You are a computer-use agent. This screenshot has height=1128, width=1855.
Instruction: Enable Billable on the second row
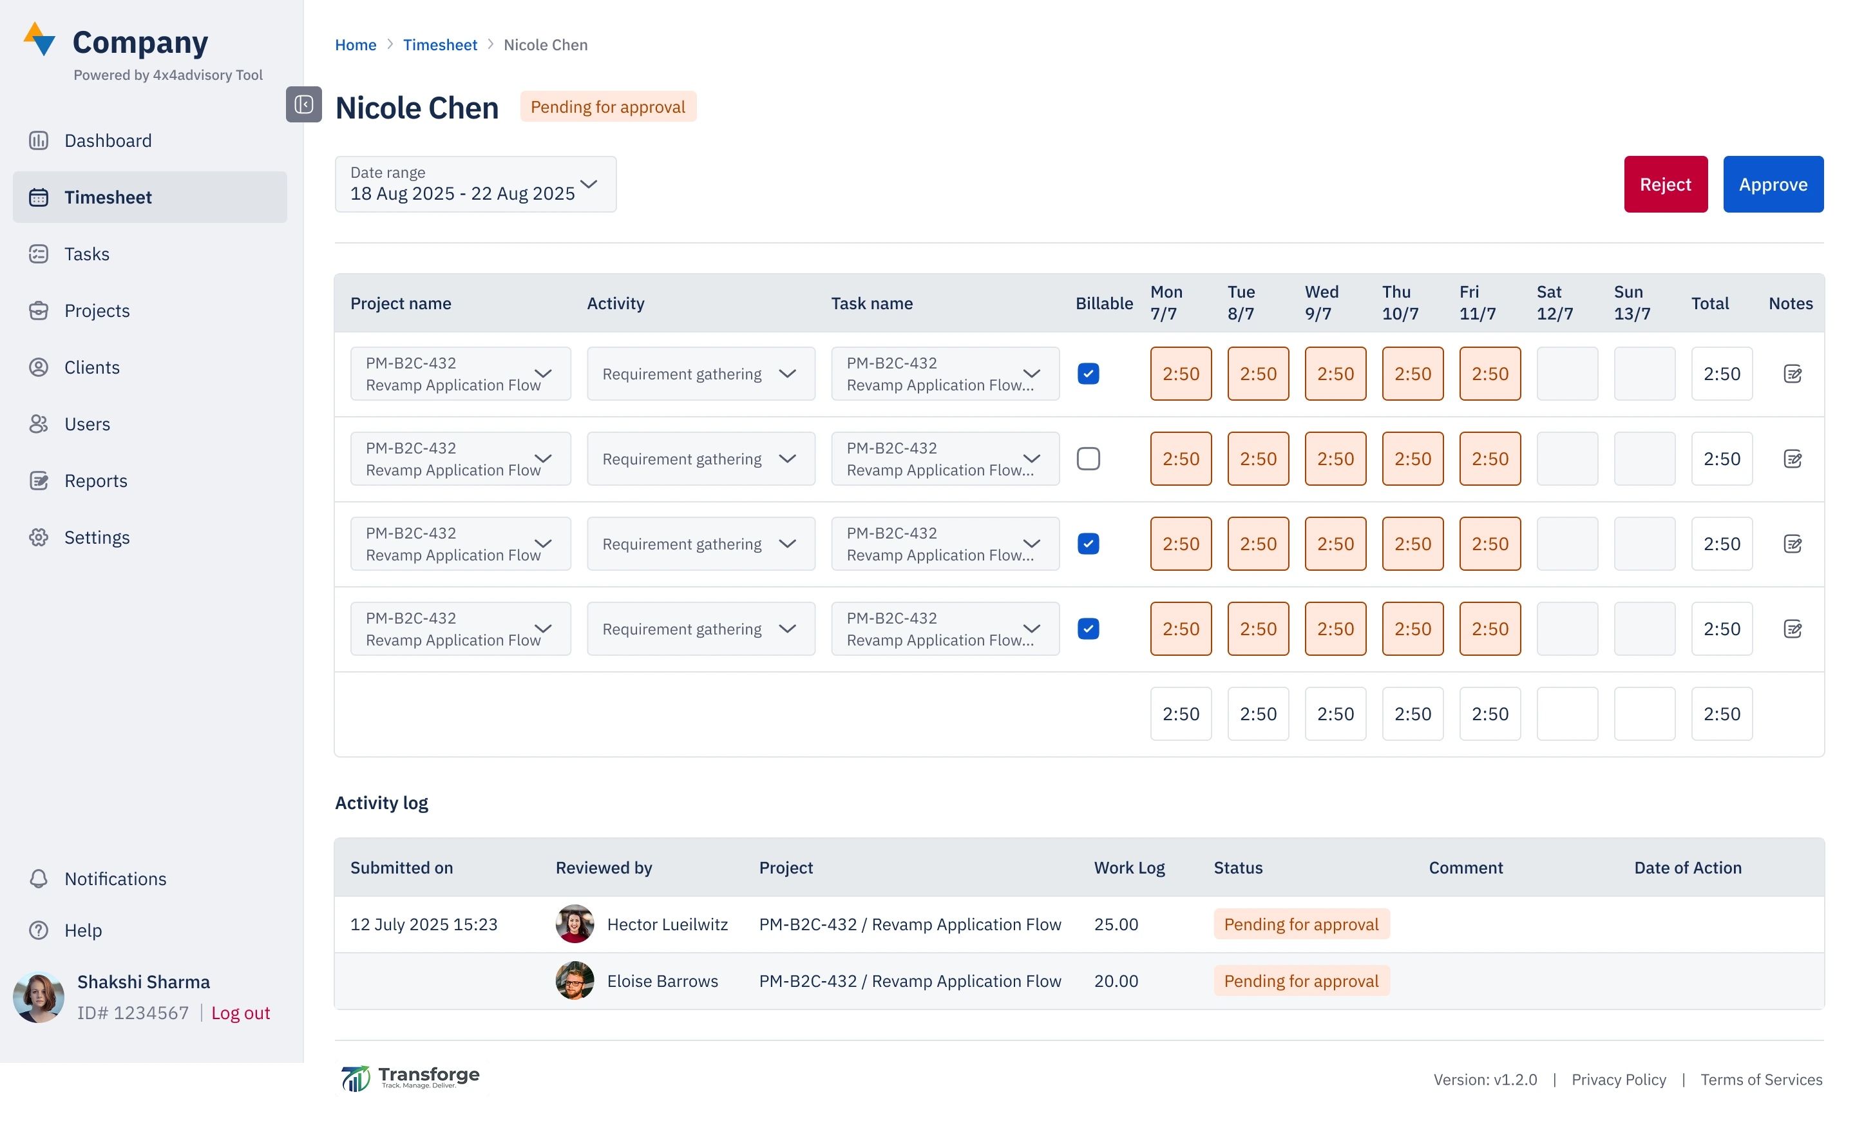click(1087, 459)
